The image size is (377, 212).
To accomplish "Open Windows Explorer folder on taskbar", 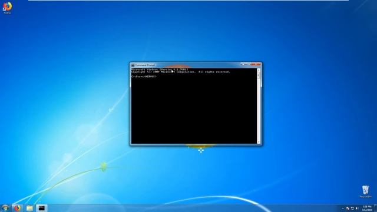I will point(29,208).
